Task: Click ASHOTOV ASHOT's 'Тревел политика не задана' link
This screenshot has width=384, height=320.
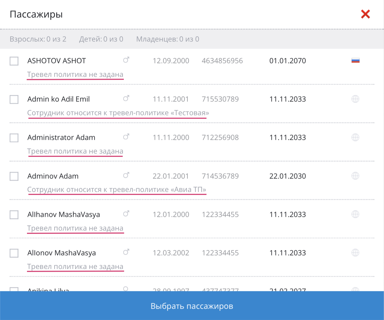Action: [75, 74]
